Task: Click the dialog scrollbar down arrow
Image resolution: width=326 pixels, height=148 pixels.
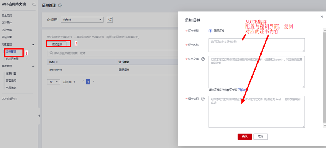Action: point(325,125)
